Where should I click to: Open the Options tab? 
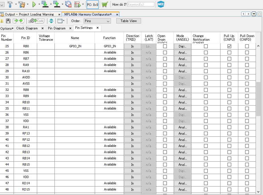[7, 29]
